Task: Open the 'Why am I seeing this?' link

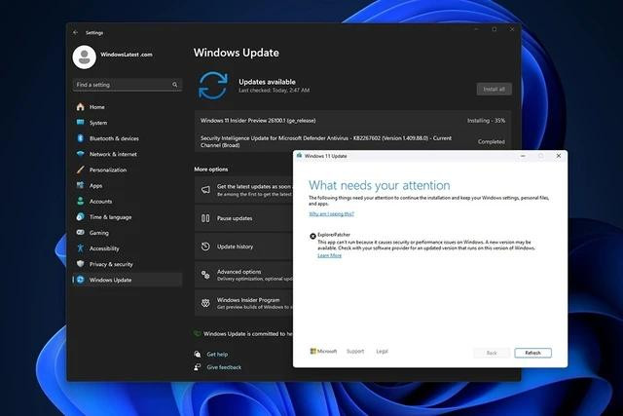Action: pyautogui.click(x=331, y=213)
